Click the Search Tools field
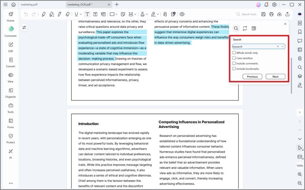Viewport: 305px width, 190px height. [246, 14]
